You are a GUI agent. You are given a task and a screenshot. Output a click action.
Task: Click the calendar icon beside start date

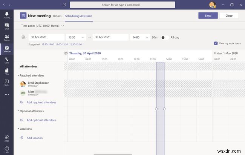(23, 37)
